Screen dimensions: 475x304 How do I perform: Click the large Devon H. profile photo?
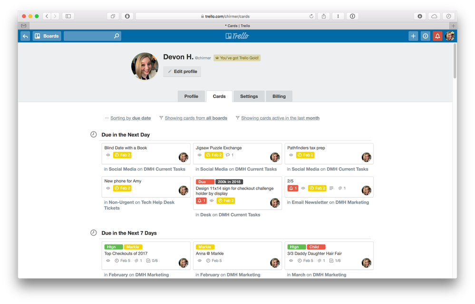pos(145,66)
